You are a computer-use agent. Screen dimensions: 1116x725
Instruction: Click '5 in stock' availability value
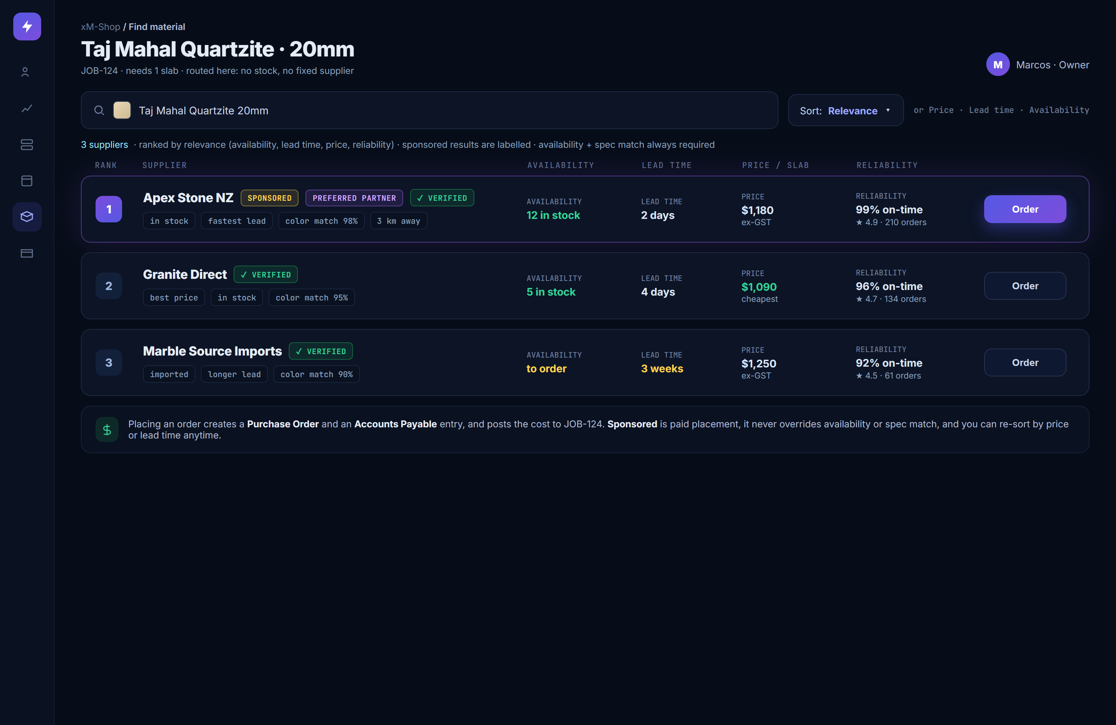tap(550, 292)
